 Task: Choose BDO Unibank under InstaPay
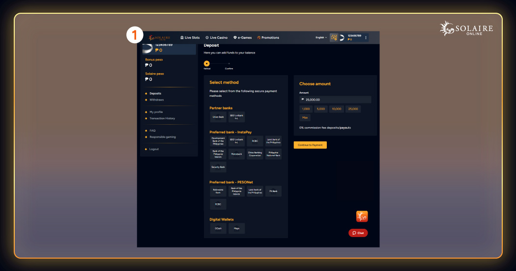coord(236,141)
